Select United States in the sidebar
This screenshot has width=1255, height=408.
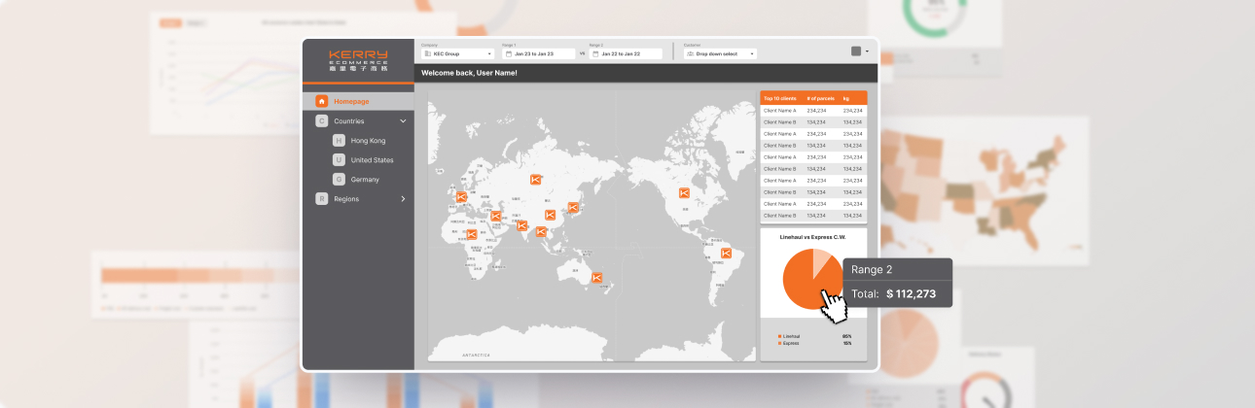click(x=372, y=160)
